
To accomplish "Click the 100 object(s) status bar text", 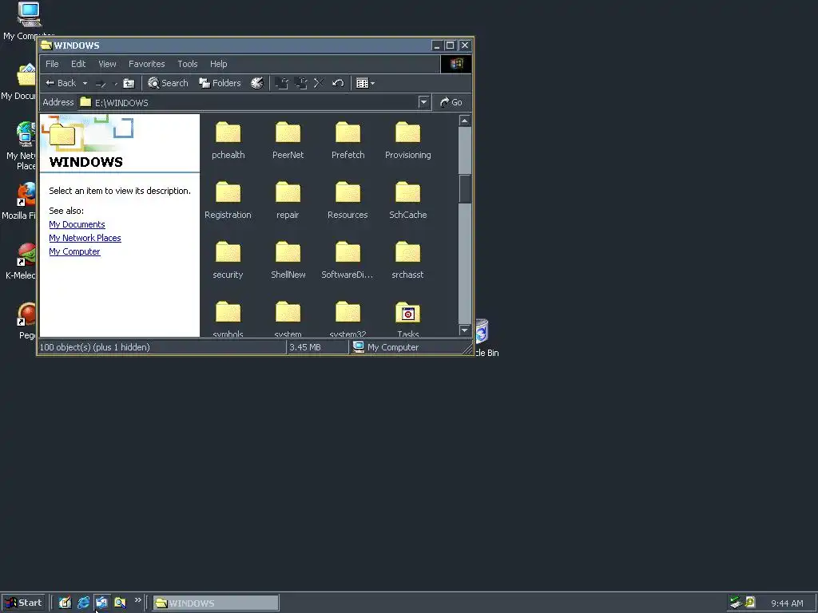I will coord(94,347).
